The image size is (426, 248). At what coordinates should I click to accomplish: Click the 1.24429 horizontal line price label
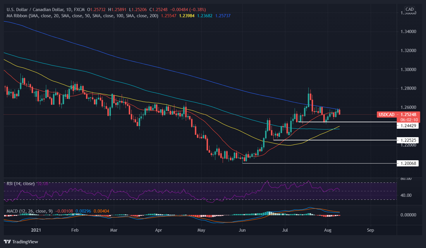408,126
